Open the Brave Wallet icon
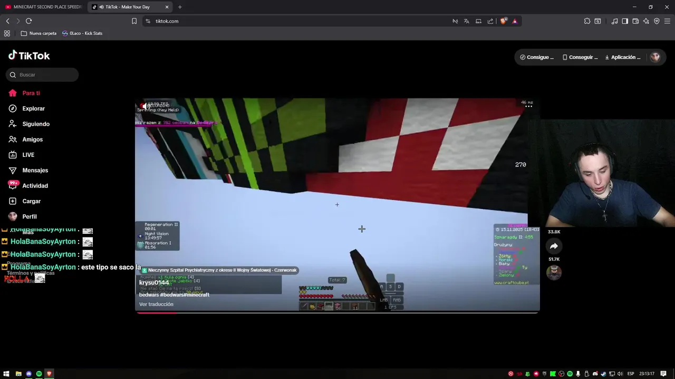 (x=635, y=21)
